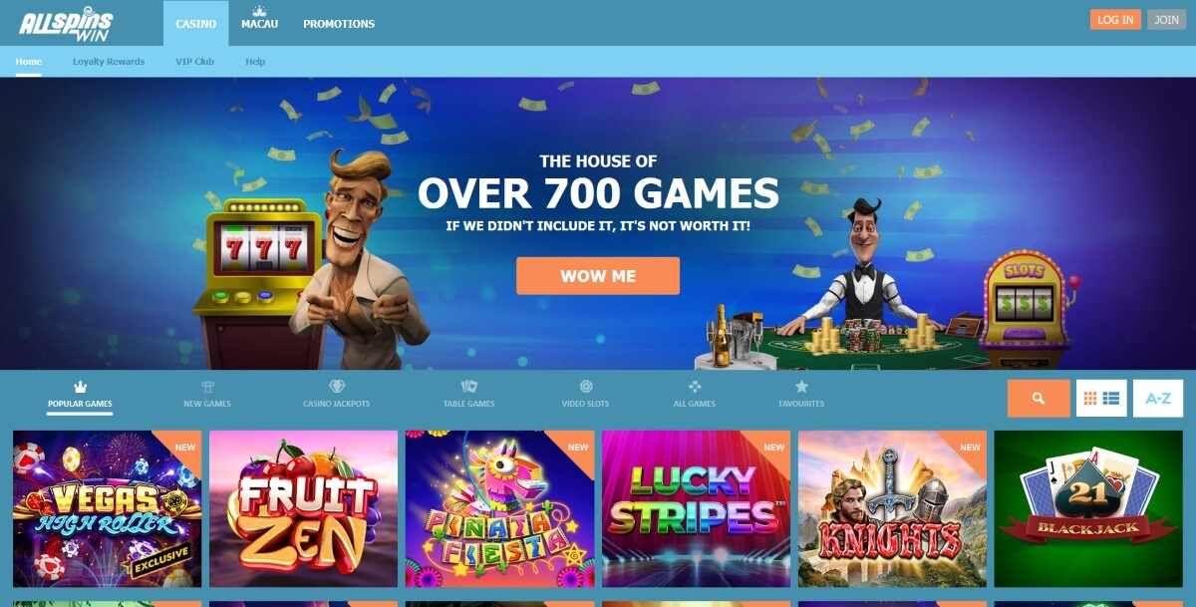Open Casino Jackpots diamond icon
This screenshot has width=1196, height=607.
click(x=337, y=387)
